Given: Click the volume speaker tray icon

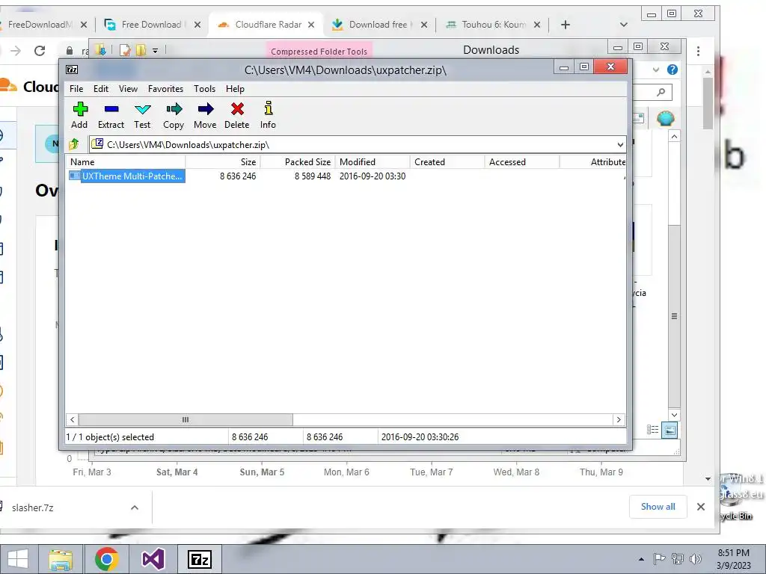Looking at the screenshot, I should 695,559.
